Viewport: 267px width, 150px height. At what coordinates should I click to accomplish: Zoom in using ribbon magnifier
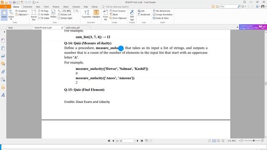[77, 11]
